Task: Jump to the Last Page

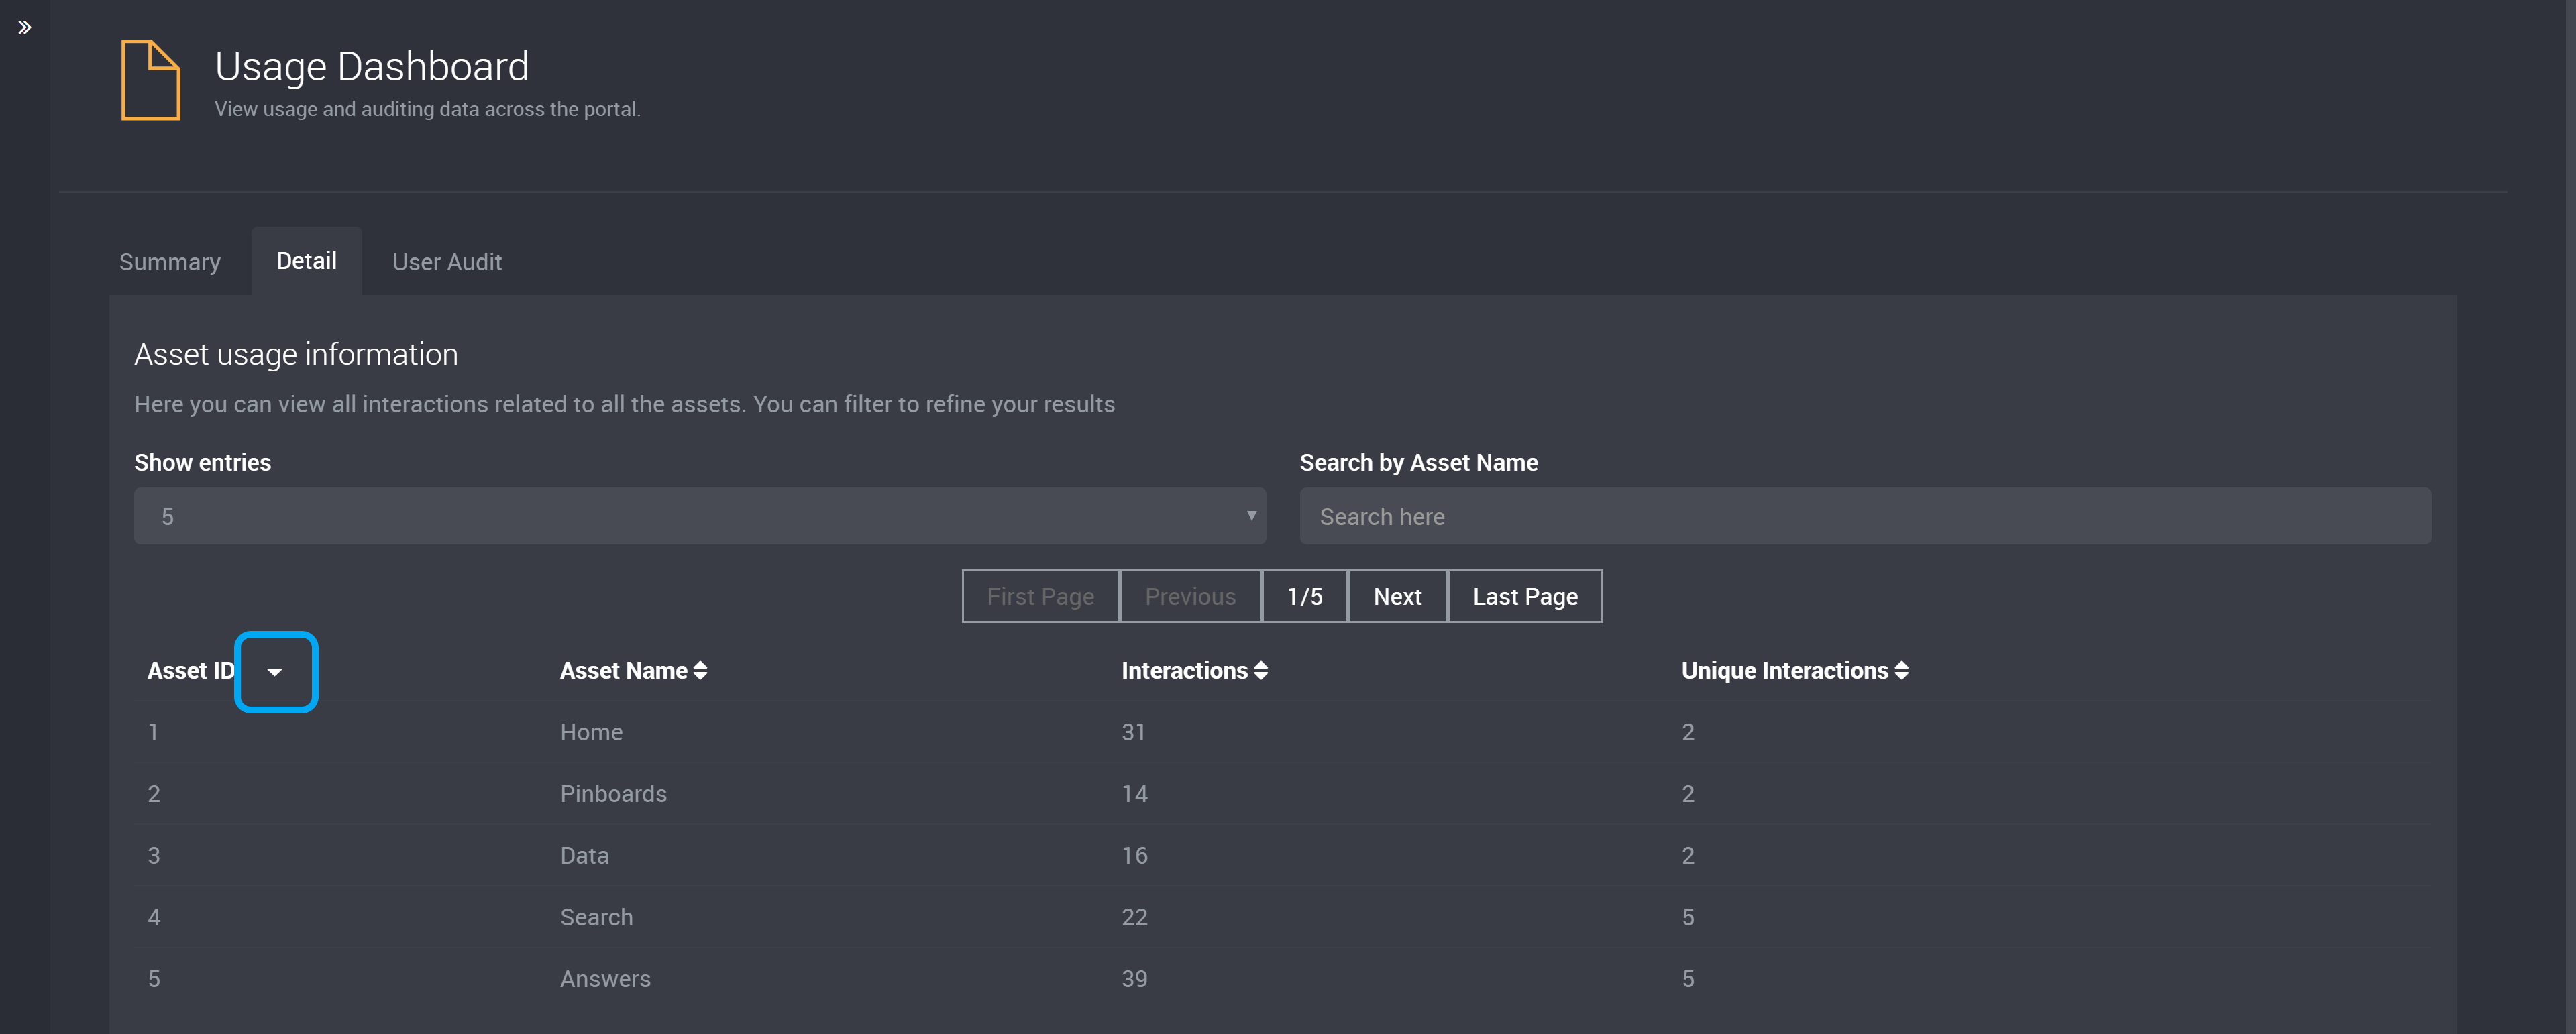Action: 1525,596
